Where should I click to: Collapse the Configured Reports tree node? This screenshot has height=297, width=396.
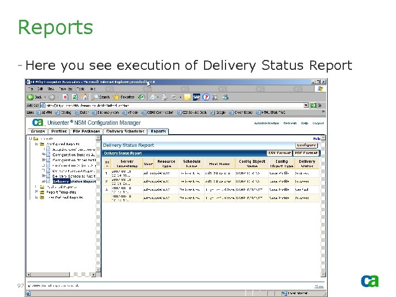37,144
